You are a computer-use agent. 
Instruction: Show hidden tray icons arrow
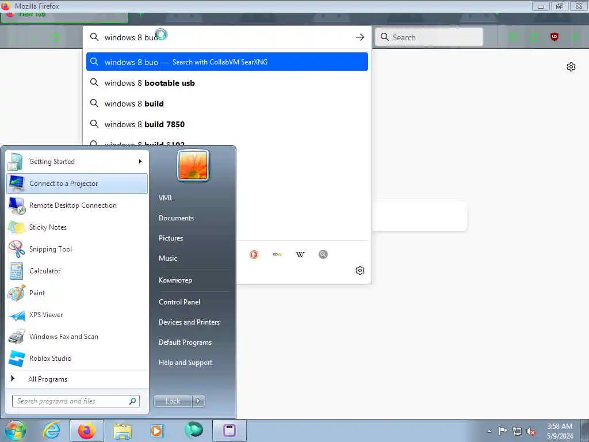tap(489, 431)
